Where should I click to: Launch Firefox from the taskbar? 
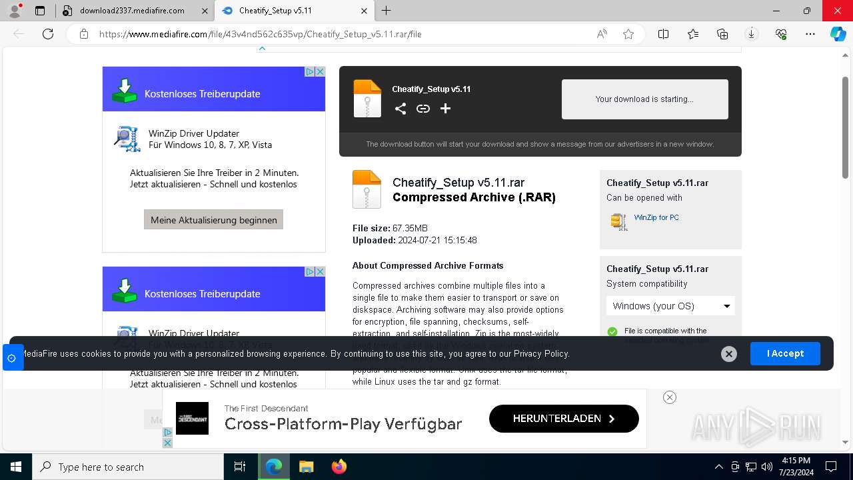pyautogui.click(x=339, y=467)
